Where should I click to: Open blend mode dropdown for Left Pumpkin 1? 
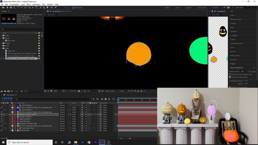pyautogui.click(x=63, y=105)
